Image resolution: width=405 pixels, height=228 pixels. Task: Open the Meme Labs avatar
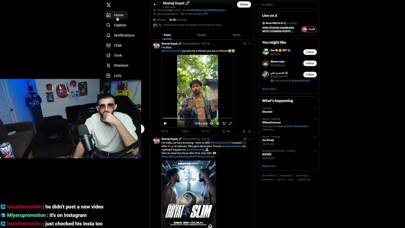tap(265, 63)
